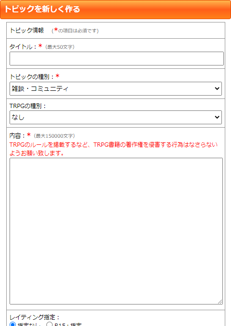Click the トピックを新しく作る orange header
Image resolution: width=231 pixels, height=326 pixels.
(x=116, y=10)
